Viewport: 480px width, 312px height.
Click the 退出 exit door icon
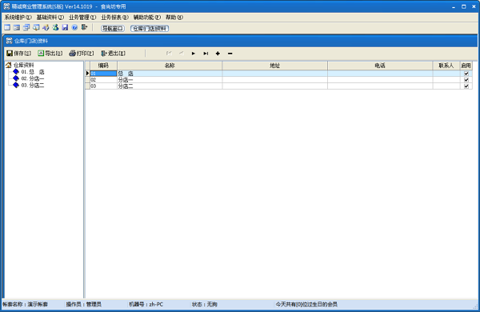(x=104, y=54)
